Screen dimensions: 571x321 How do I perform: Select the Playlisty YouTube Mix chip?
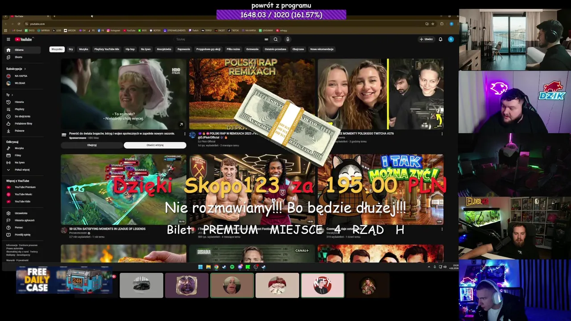(x=107, y=49)
